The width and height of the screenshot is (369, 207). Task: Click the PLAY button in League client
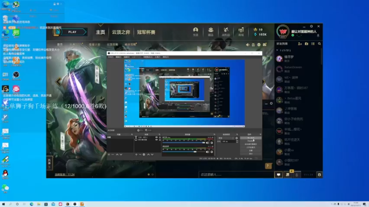pyautogui.click(x=72, y=32)
